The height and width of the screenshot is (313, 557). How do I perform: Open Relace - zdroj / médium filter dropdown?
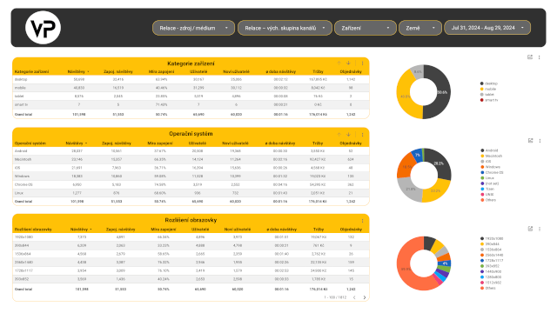pyautogui.click(x=193, y=28)
